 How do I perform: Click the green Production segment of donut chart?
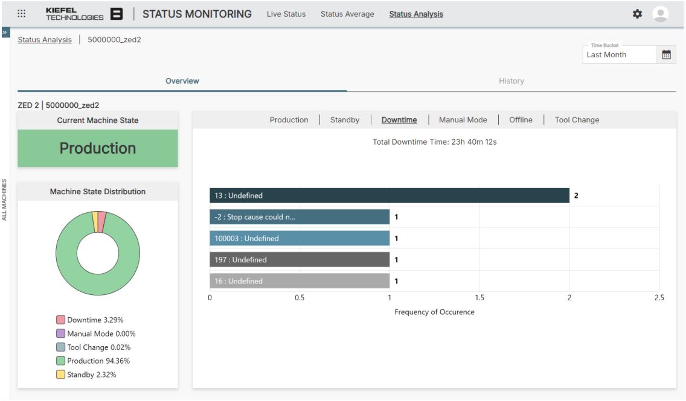pos(98,285)
